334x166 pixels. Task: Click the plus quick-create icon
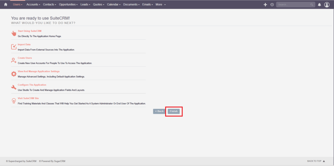pos(265,5)
